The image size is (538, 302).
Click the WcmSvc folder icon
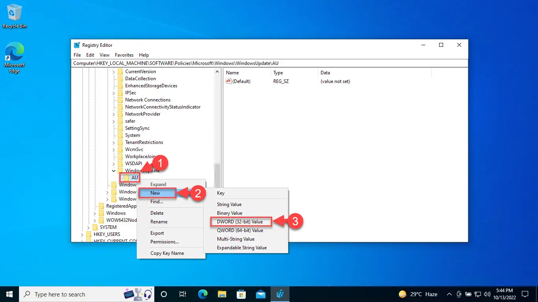(x=121, y=149)
